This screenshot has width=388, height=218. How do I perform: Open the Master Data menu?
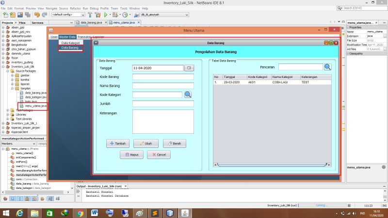pyautogui.click(x=67, y=37)
